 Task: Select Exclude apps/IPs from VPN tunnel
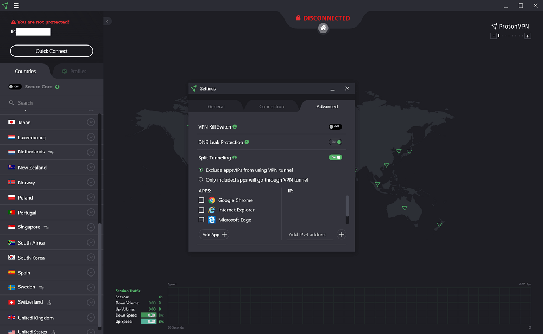(x=201, y=170)
